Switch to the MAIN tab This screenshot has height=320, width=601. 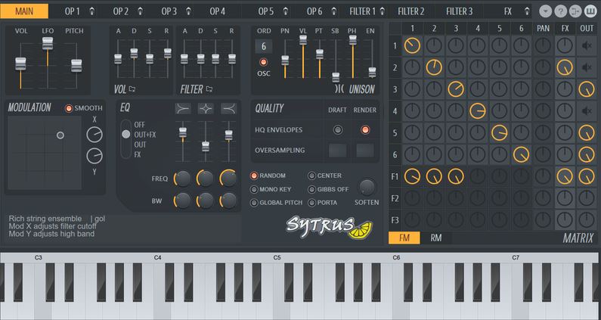24,11
